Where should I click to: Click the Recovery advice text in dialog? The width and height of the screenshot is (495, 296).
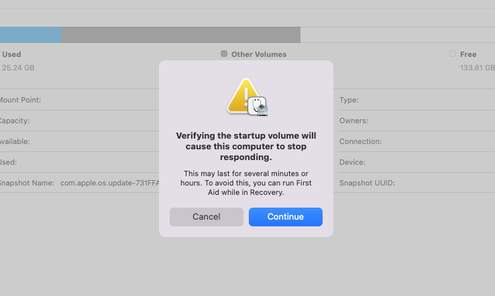coord(246,183)
